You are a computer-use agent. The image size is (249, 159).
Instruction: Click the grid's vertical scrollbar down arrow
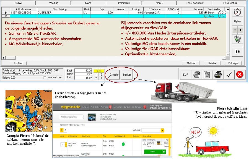click(228, 54)
